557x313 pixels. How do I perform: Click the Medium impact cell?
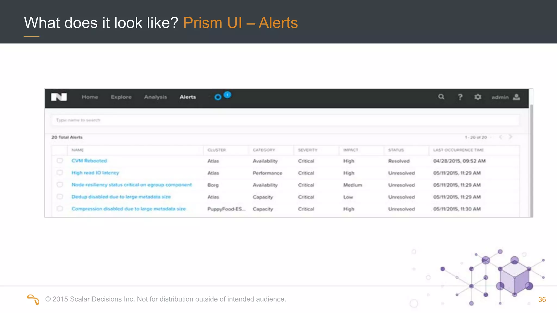tap(352, 185)
